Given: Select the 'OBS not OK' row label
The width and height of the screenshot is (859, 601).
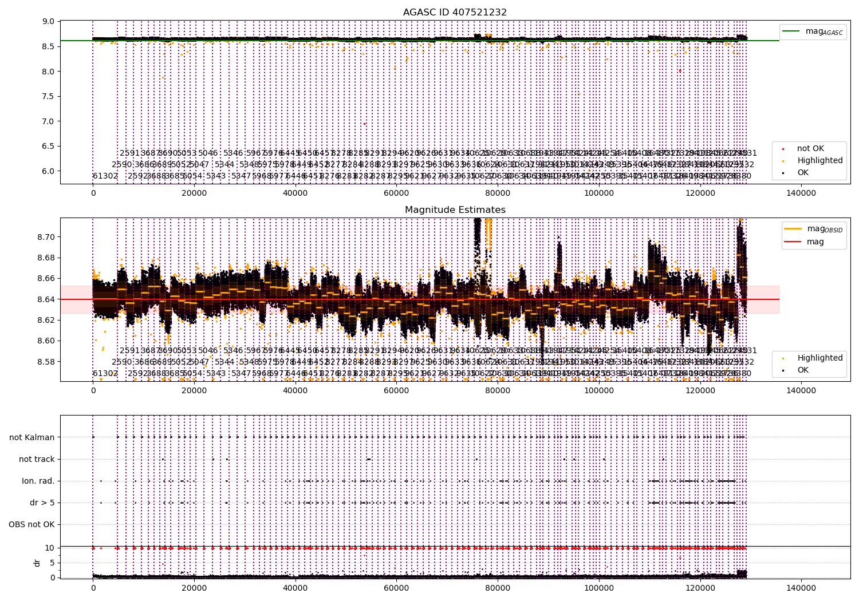Looking at the screenshot, I should click(31, 525).
